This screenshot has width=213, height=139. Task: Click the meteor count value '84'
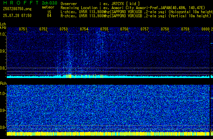[x=49, y=16]
